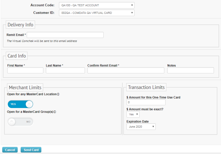Click info icon beside MasterCard Location label

[x=58, y=94]
